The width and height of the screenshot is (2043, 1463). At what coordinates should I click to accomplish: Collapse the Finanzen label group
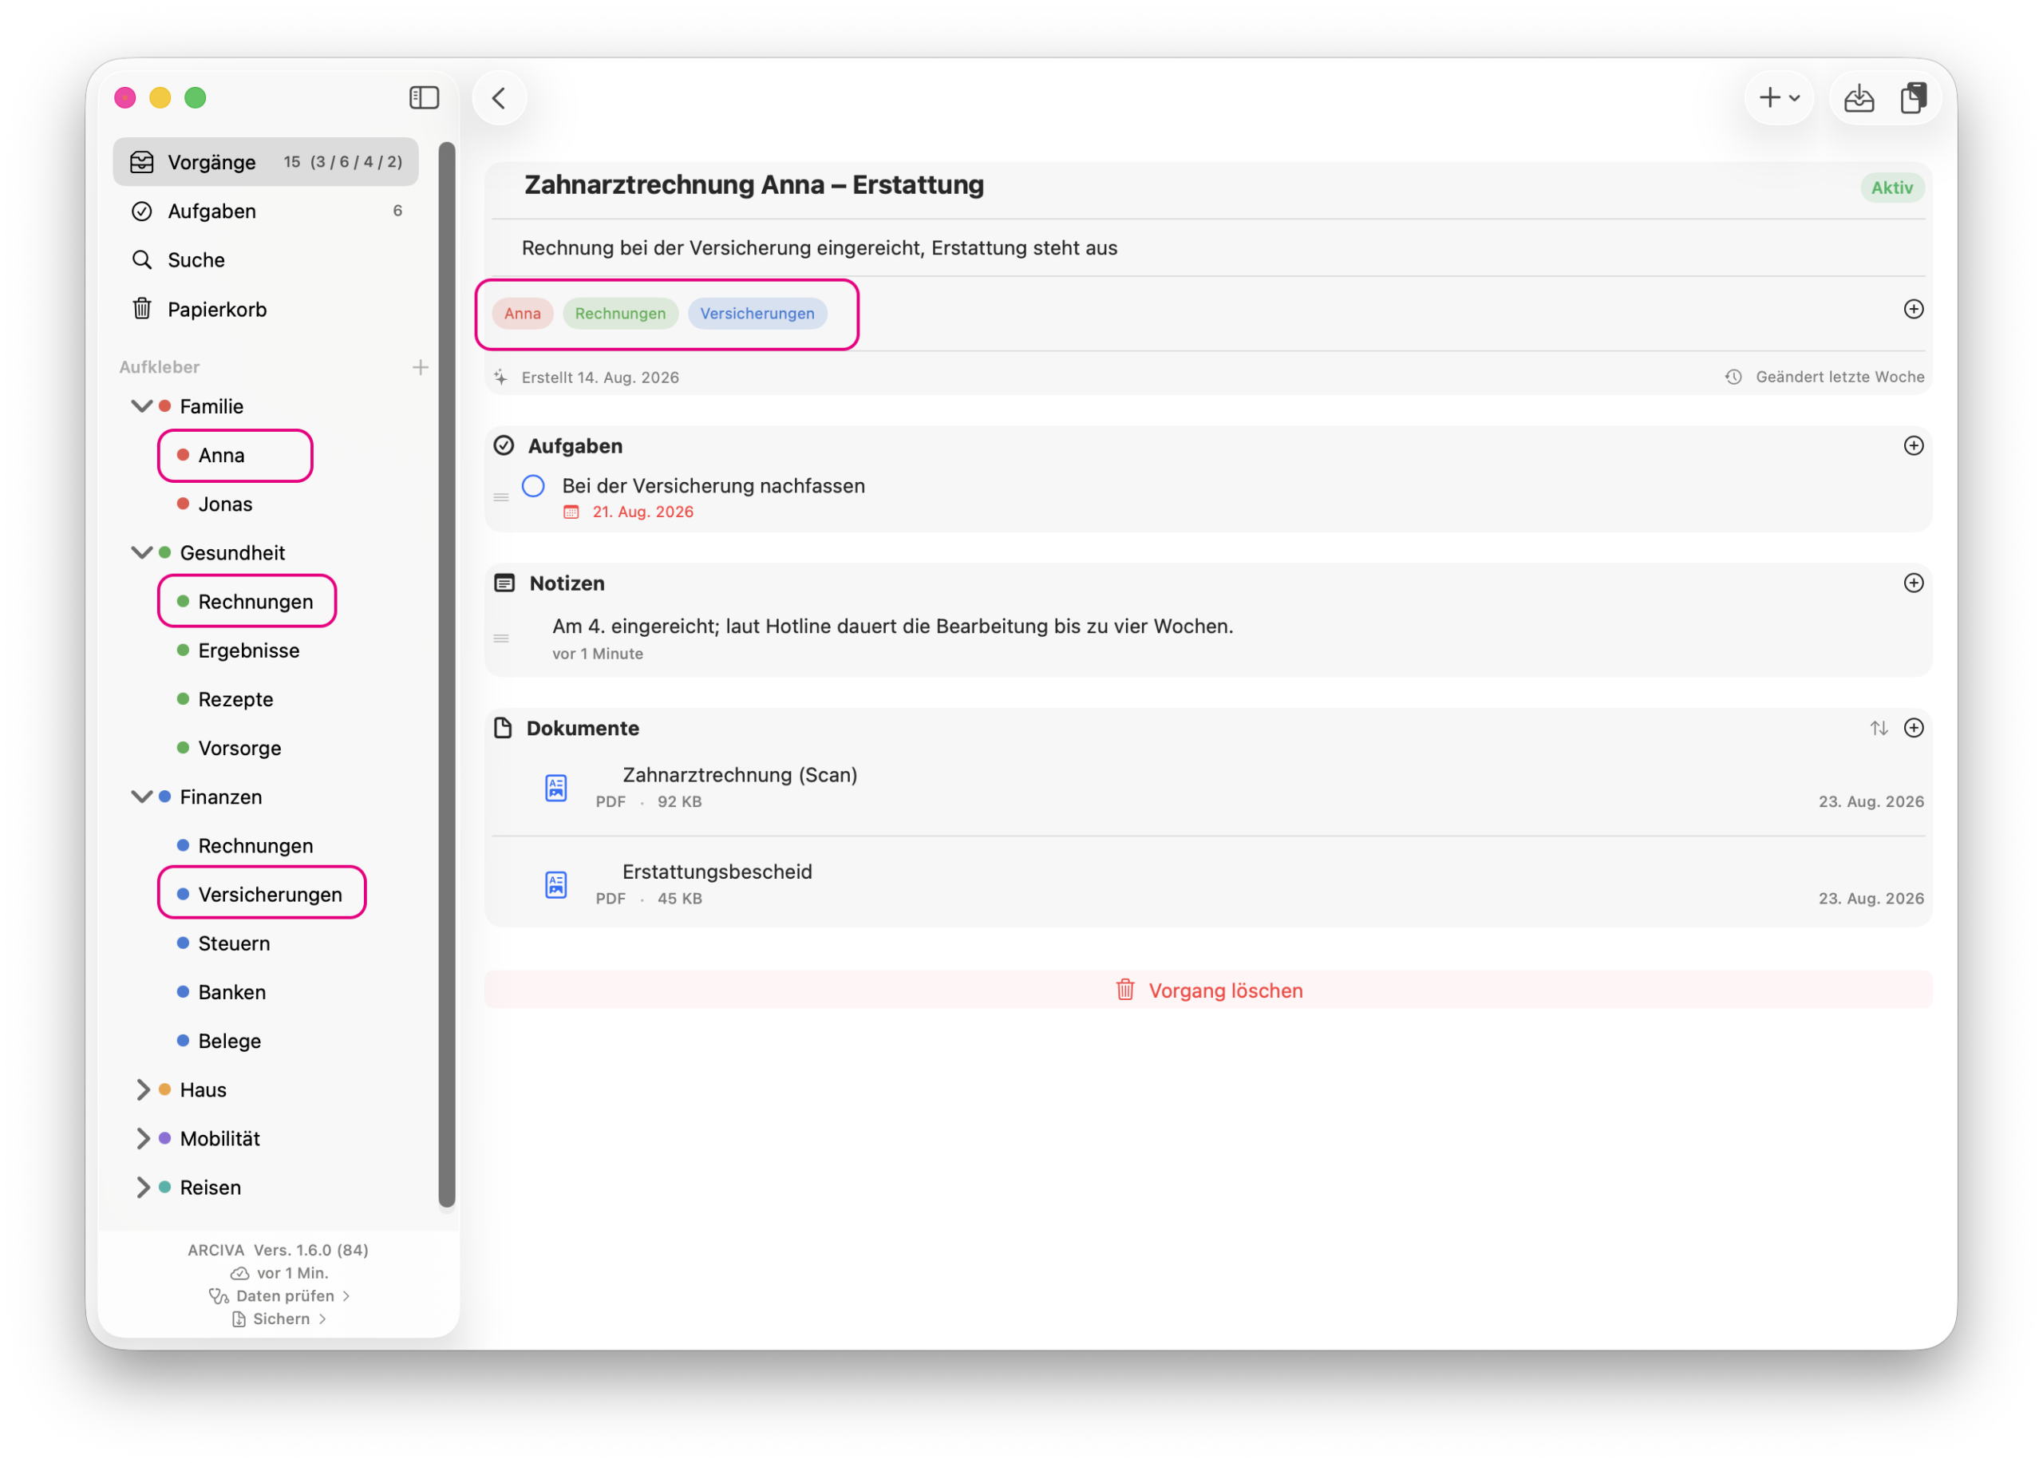point(141,797)
